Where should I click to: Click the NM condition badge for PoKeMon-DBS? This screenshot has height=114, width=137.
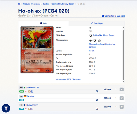22,91
